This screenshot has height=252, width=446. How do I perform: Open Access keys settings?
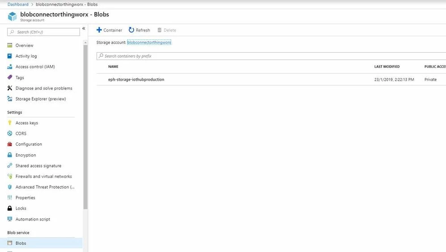pyautogui.click(x=27, y=123)
